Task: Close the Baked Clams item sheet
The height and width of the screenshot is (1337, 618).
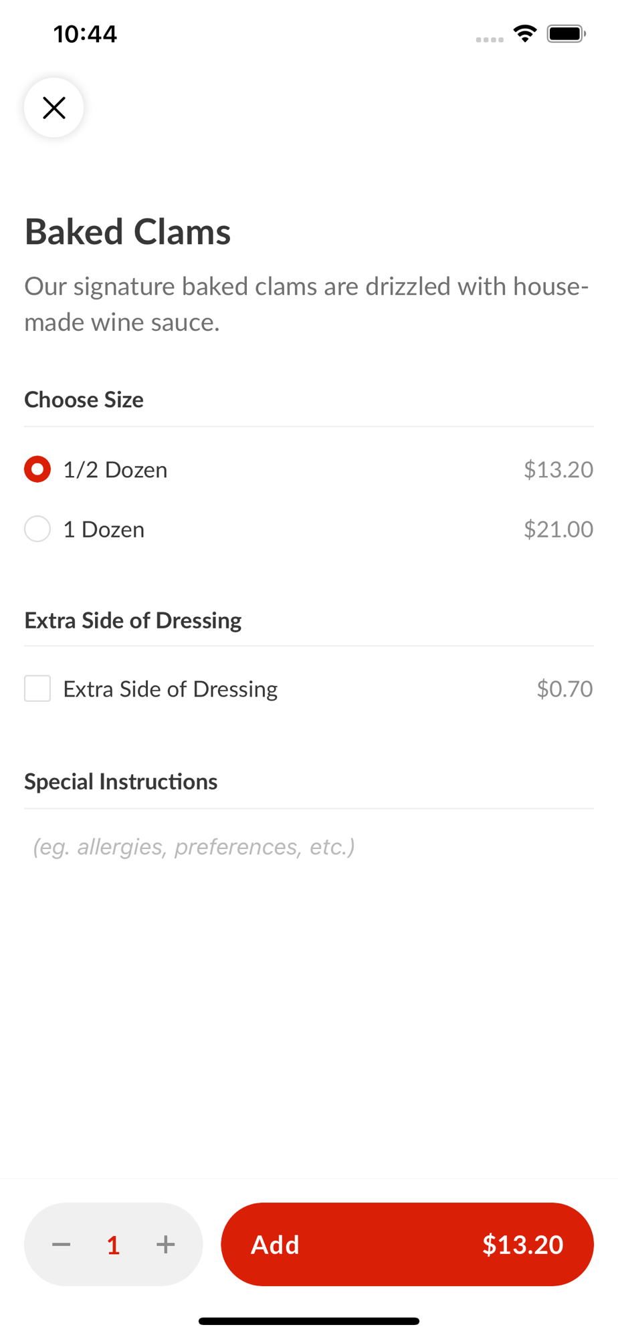Action: click(x=54, y=108)
